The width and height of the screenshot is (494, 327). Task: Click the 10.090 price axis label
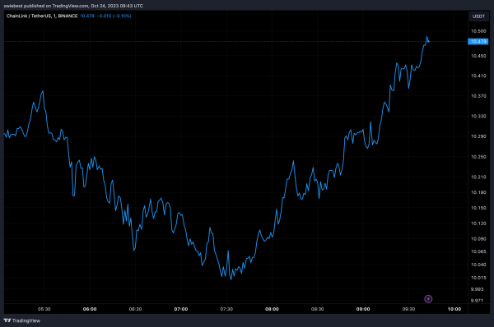click(478, 238)
